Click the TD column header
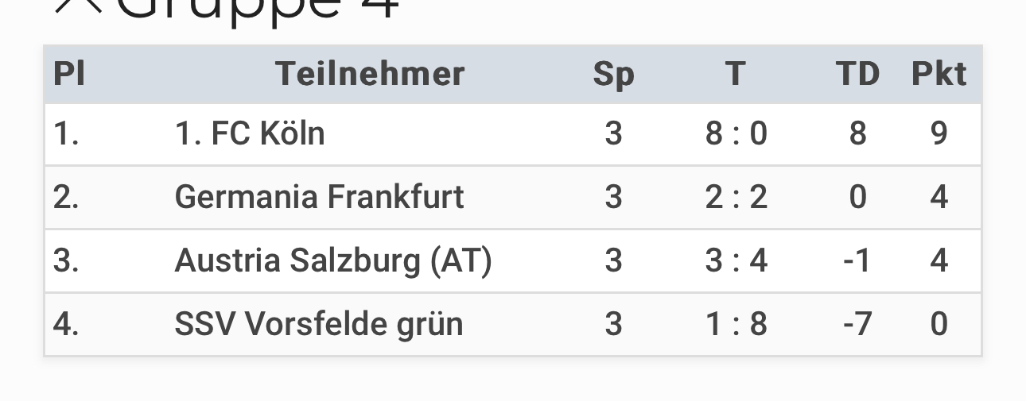This screenshot has width=1026, height=401. 857,74
